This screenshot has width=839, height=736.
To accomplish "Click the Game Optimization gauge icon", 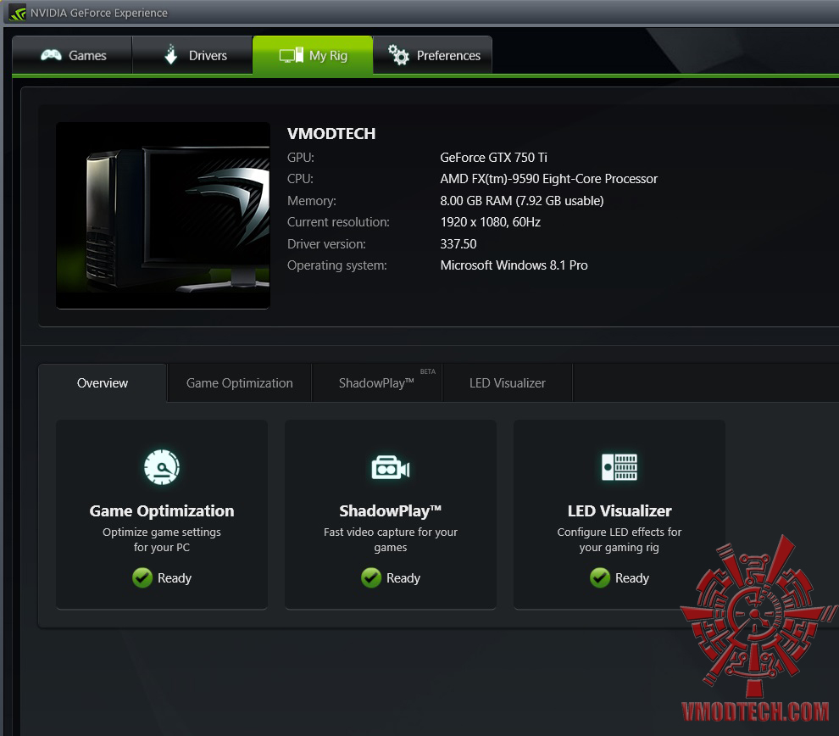I will [x=162, y=467].
